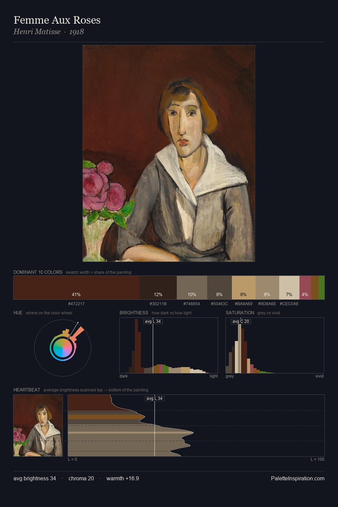Click the 'HUE' section heading

pyautogui.click(x=18, y=313)
